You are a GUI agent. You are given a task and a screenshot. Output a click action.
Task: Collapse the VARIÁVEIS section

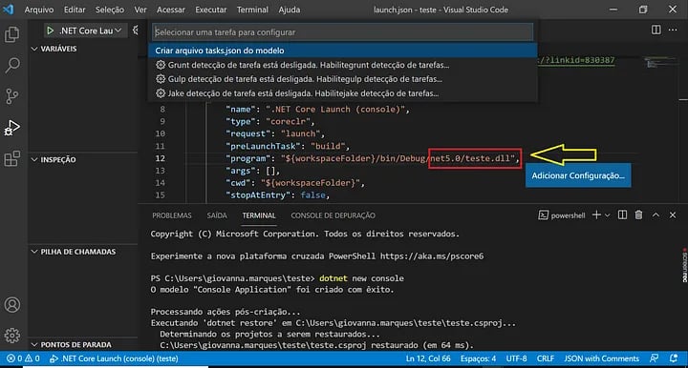coord(34,49)
